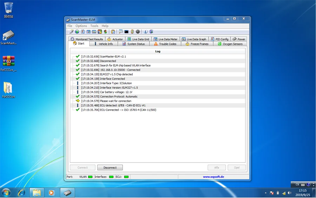Open the Windows Start menu orb
Screen dimensions: 316x198
click(x=6, y=193)
